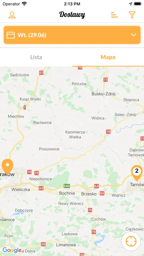
Task: Tap the Kazimierza Wielka map label
Action: click(x=75, y=135)
